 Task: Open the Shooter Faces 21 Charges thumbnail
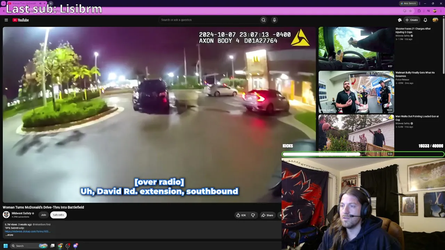click(x=356, y=48)
